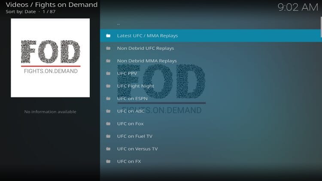Open Latest UFC / MMA Replays
The image size is (322, 181).
[211, 36]
